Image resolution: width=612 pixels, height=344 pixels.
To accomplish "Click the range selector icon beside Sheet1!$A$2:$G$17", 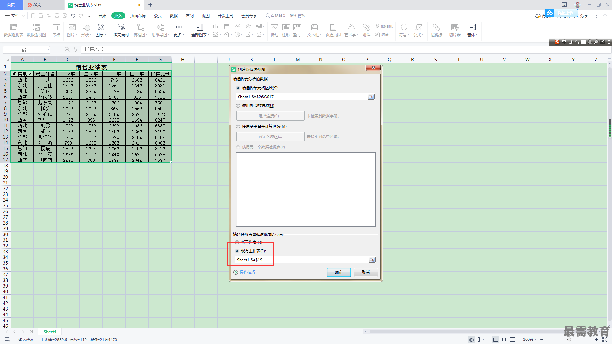I will point(371,97).
